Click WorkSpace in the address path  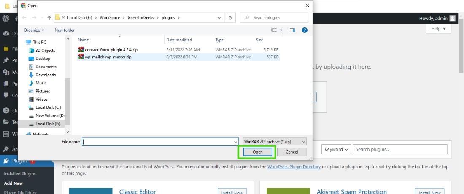(110, 18)
